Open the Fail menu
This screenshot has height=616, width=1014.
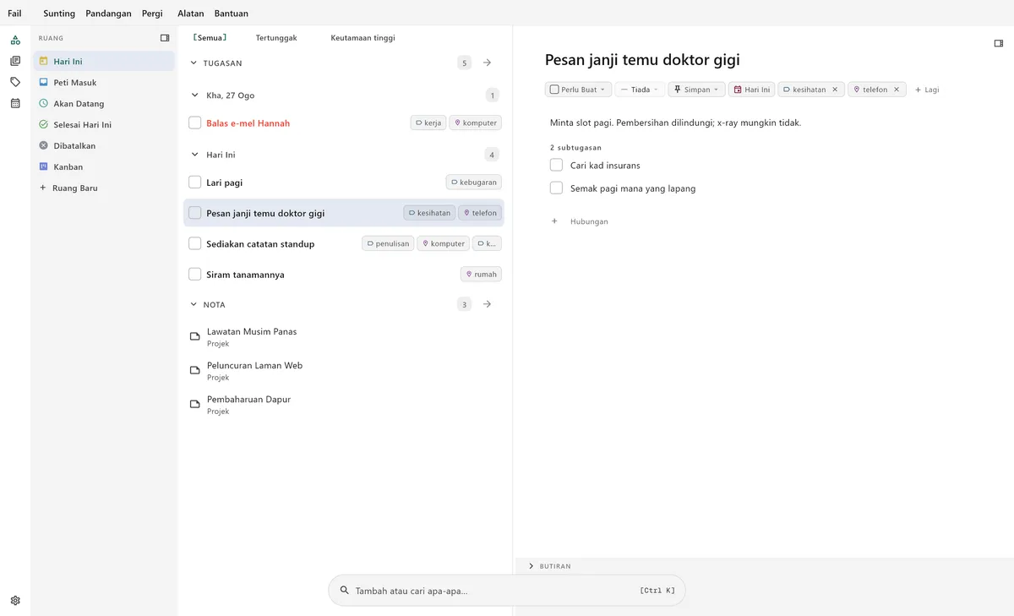pyautogui.click(x=15, y=14)
